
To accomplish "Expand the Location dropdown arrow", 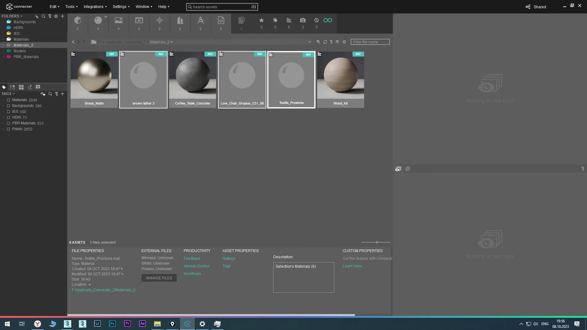I will click(90, 285).
